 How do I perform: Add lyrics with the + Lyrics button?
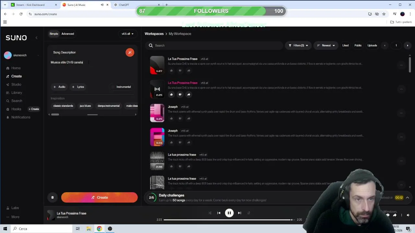pyautogui.click(x=78, y=87)
